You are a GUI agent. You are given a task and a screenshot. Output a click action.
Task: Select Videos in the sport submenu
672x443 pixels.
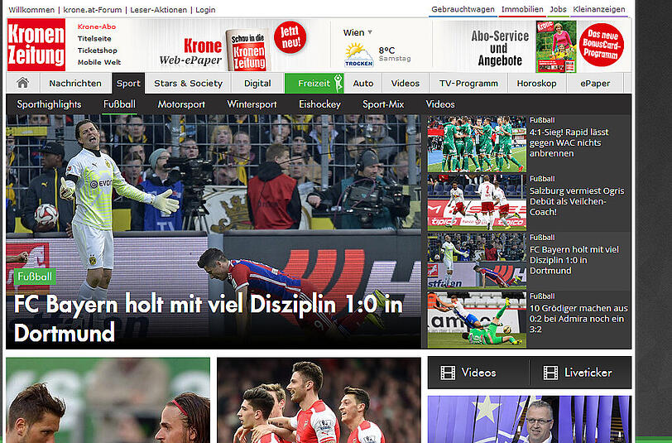coord(440,104)
